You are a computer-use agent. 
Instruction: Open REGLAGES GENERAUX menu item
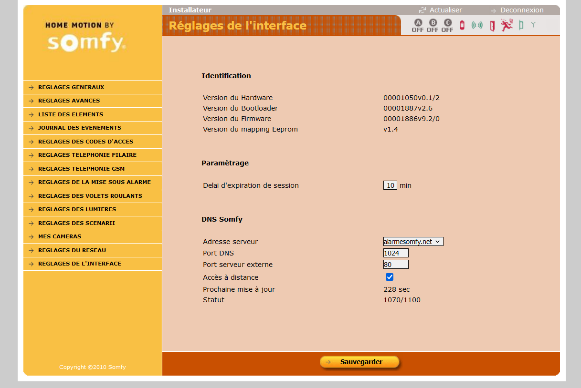[x=71, y=87]
